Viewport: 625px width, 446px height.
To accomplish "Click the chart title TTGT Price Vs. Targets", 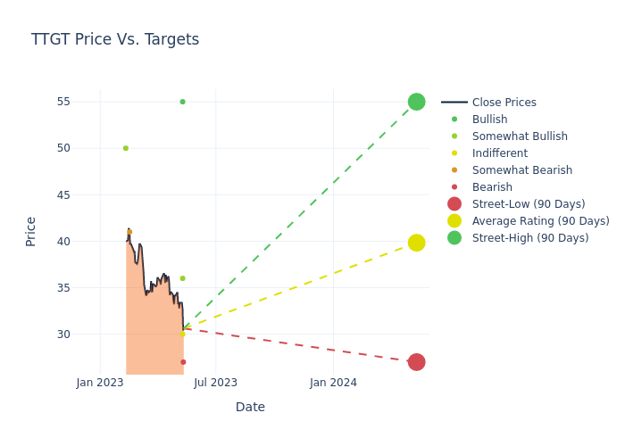I will point(115,39).
